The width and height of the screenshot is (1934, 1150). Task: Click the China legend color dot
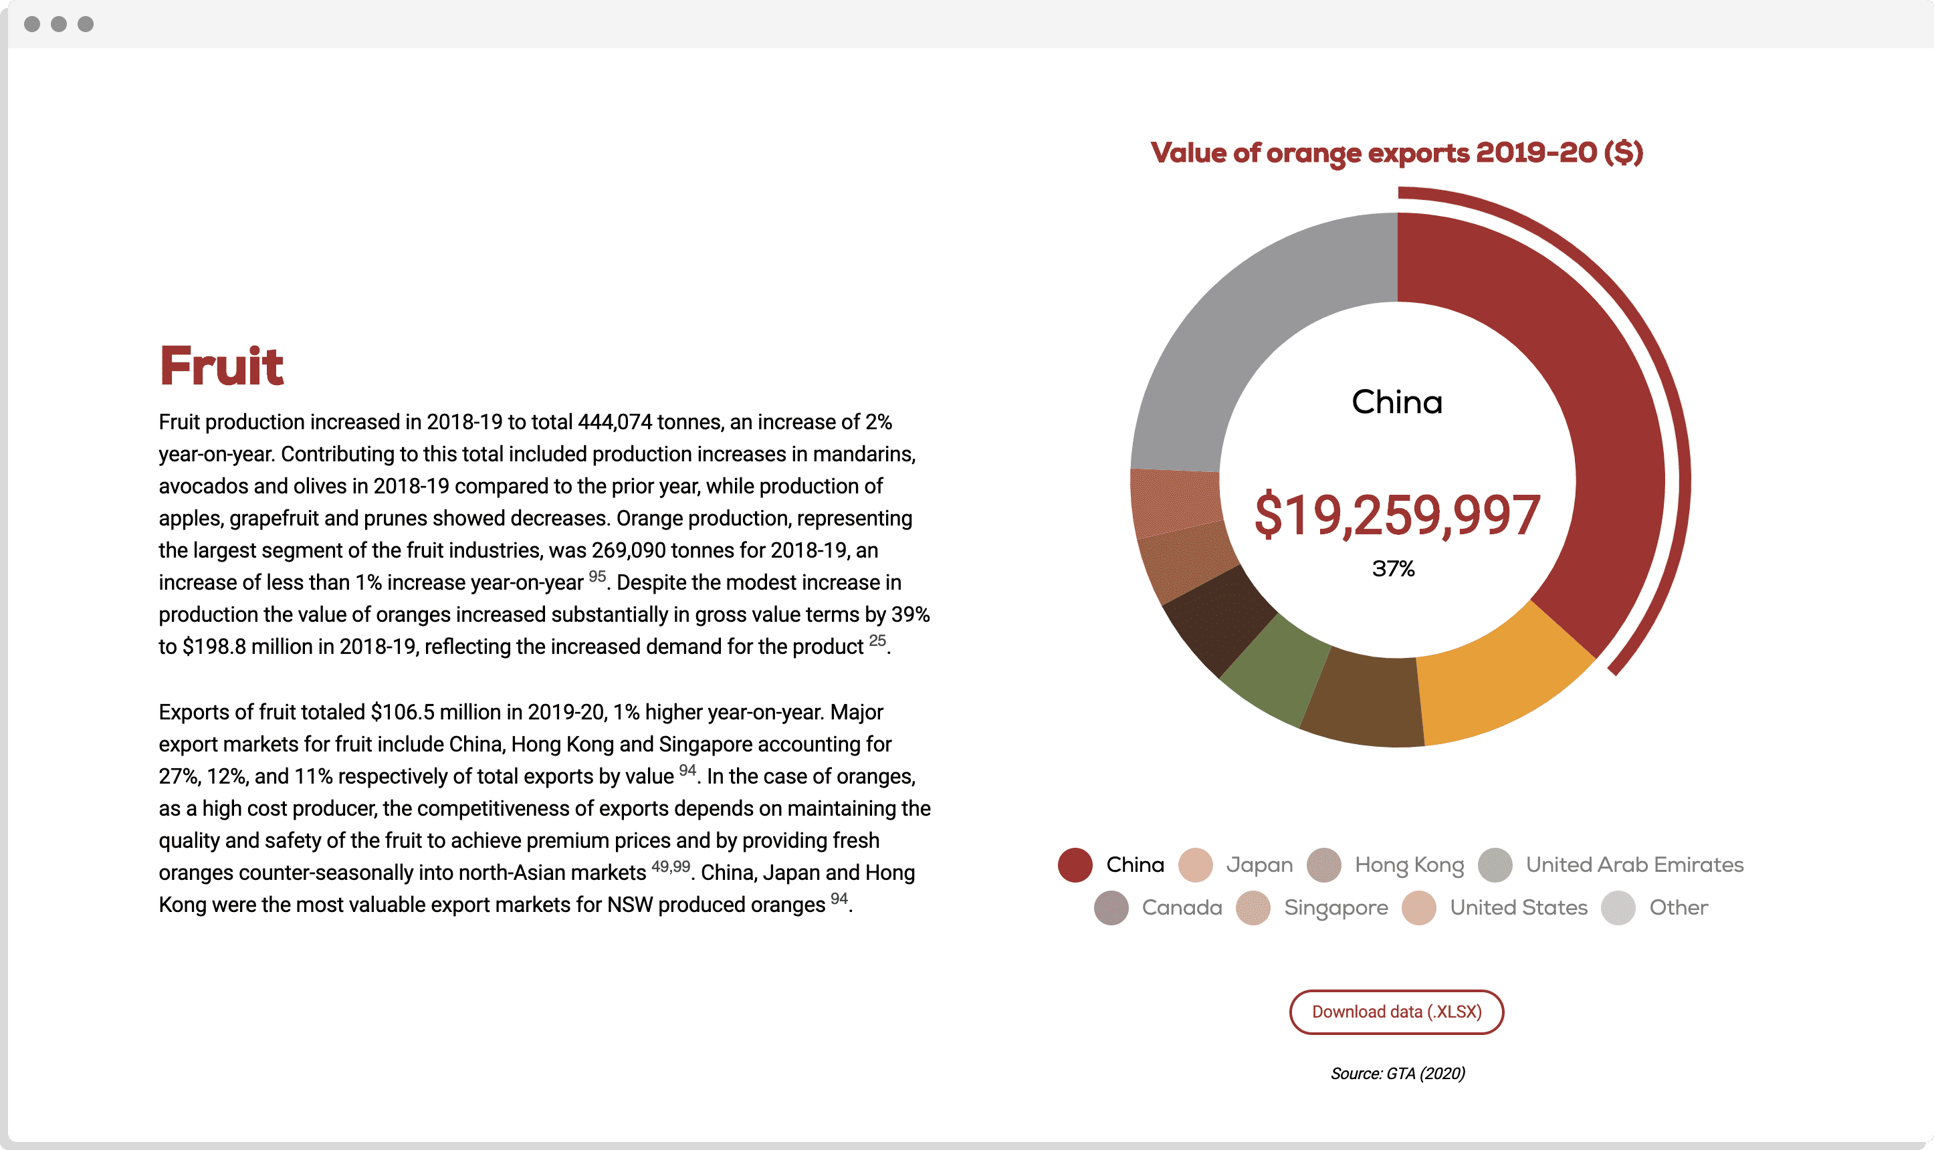tap(1075, 865)
